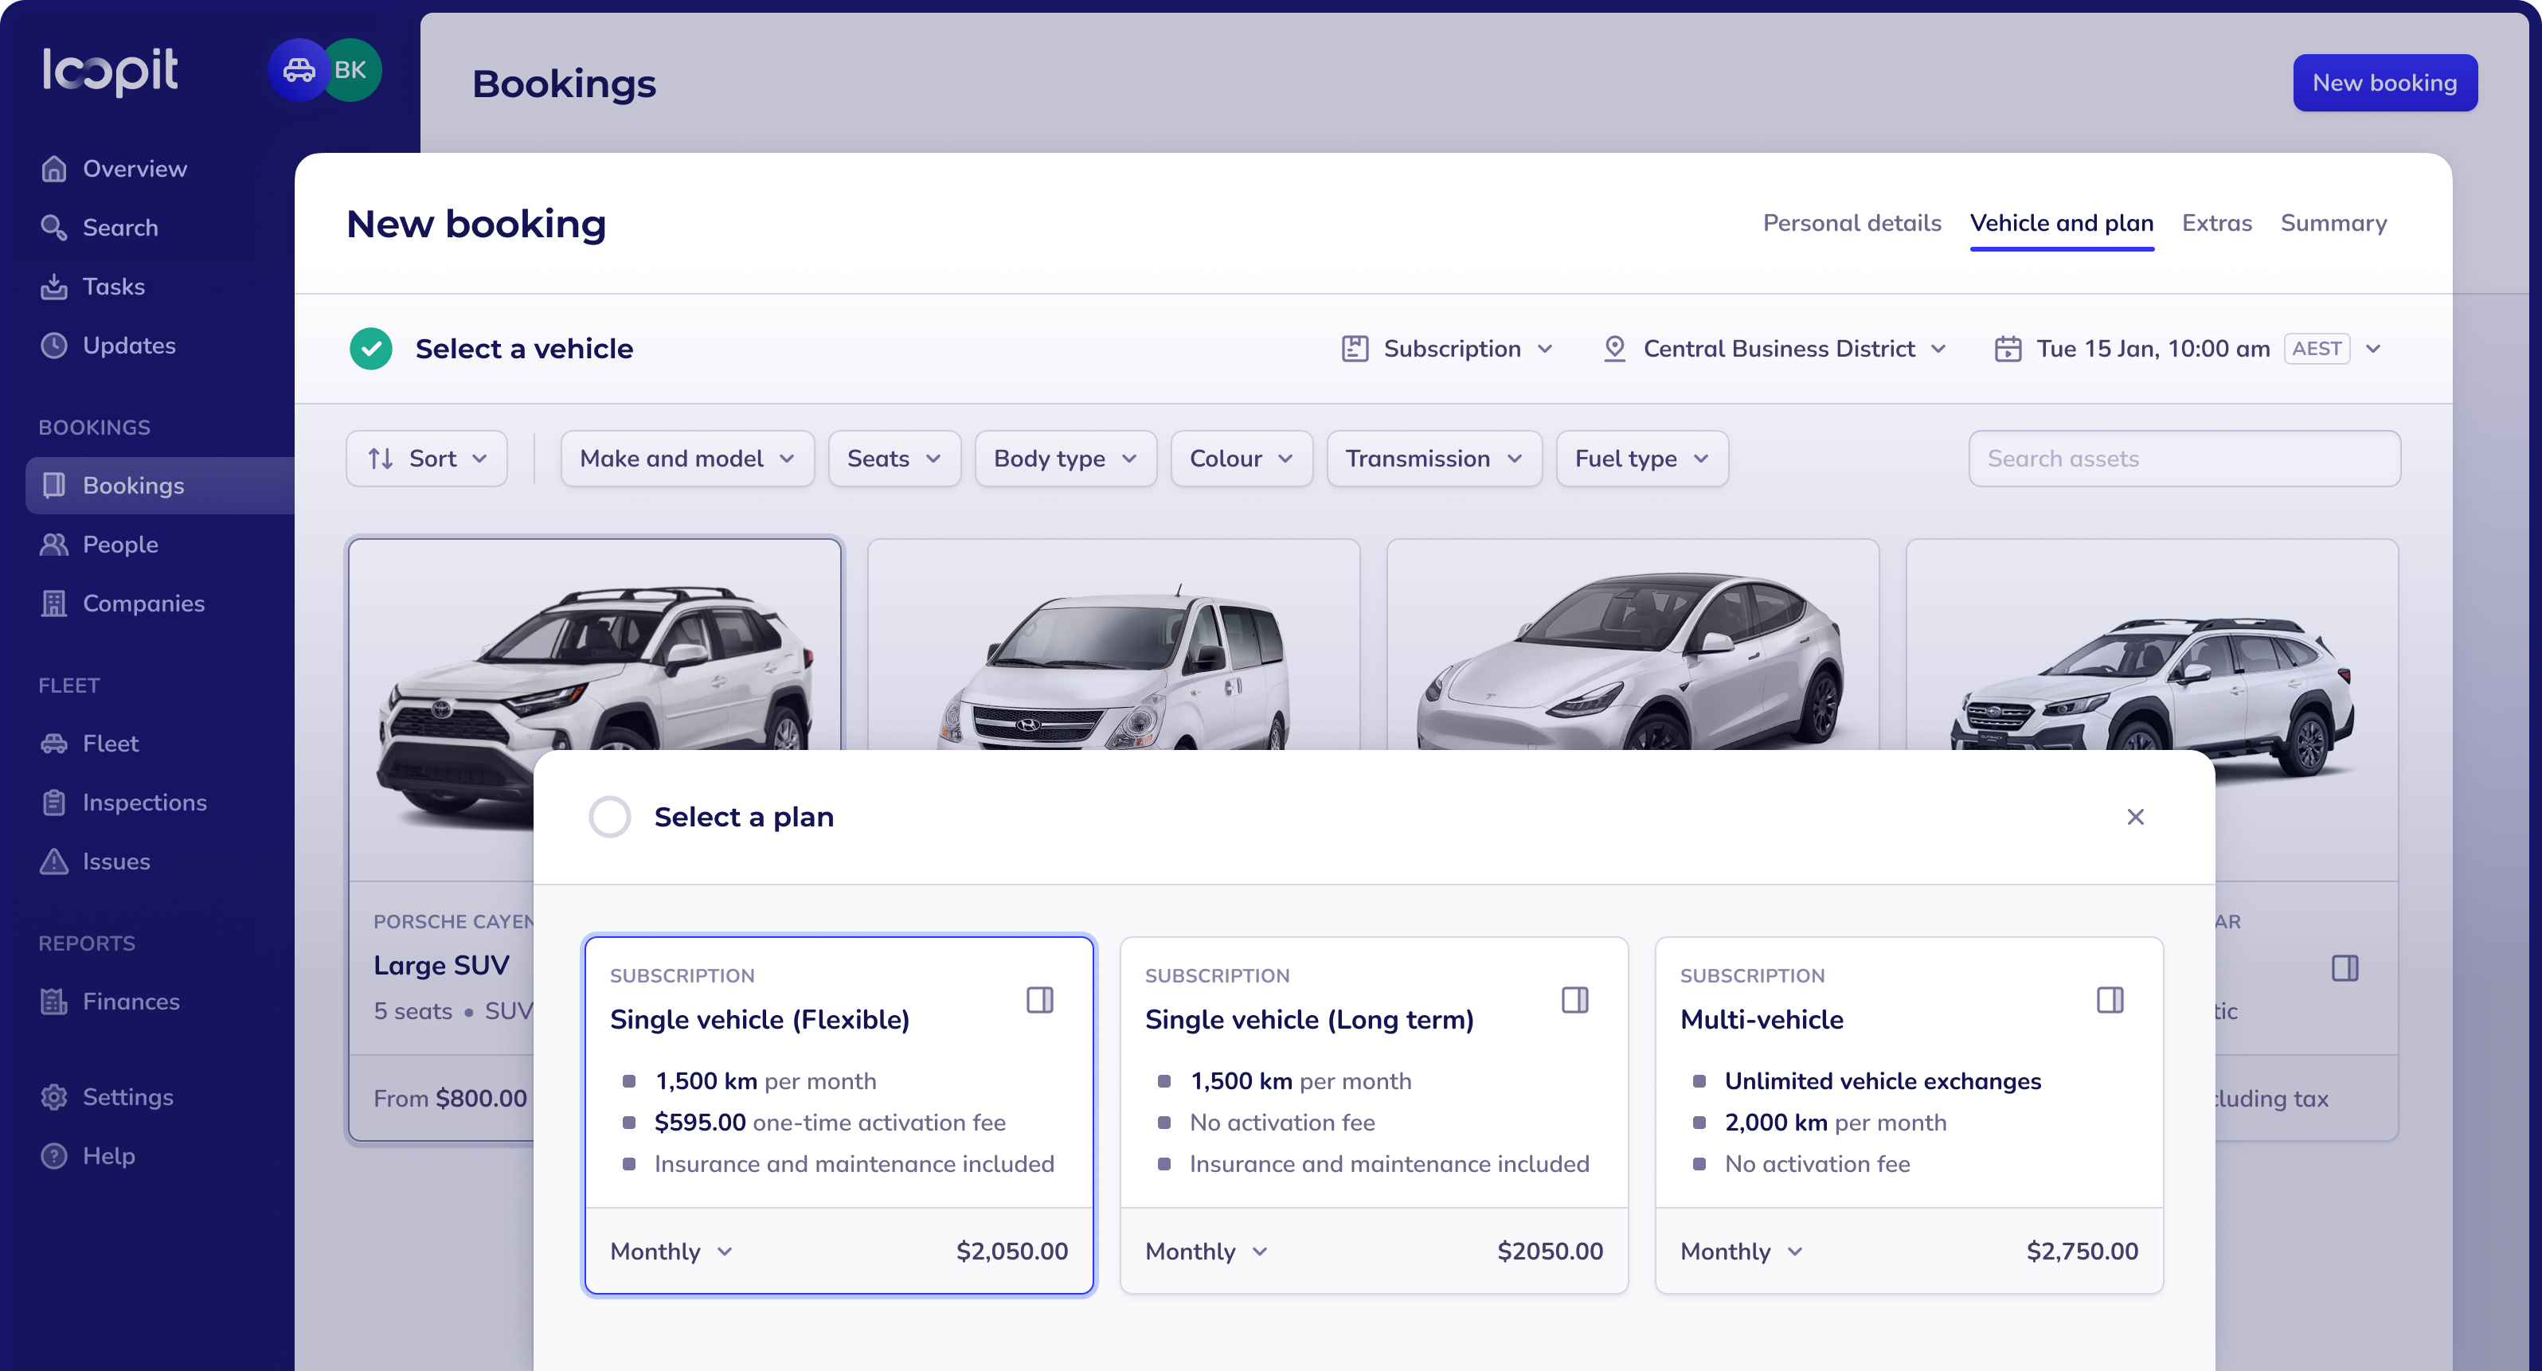Click the New booking button
Image resolution: width=2542 pixels, height=1371 pixels.
[2385, 83]
